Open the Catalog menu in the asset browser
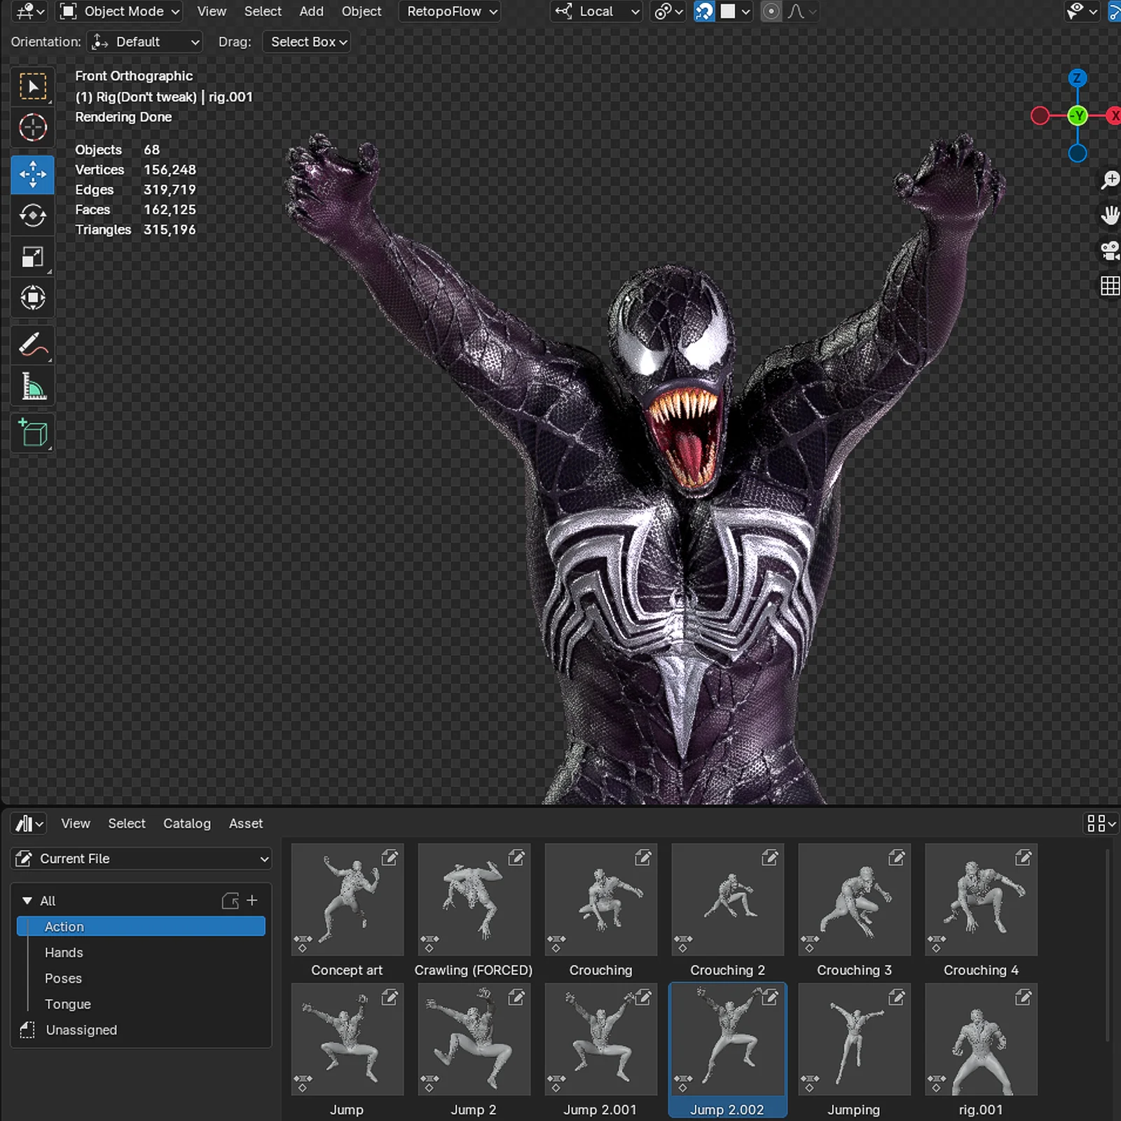This screenshot has width=1121, height=1121. point(186,823)
